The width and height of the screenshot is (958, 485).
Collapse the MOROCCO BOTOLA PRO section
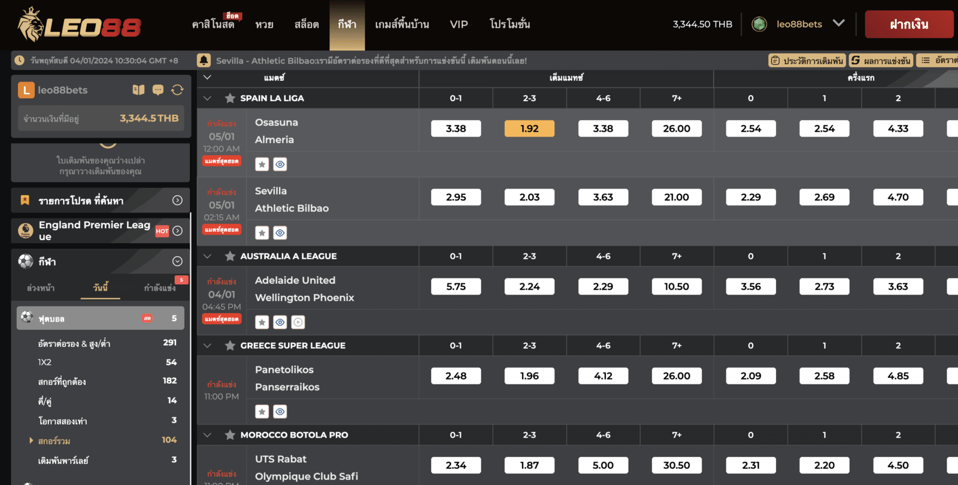click(207, 435)
